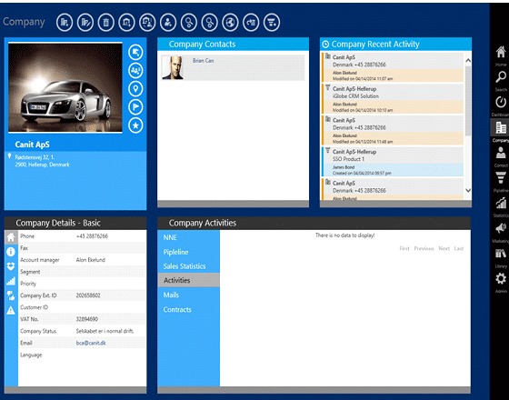Open the Pipeline funnel icon in sidebar

coord(501,177)
